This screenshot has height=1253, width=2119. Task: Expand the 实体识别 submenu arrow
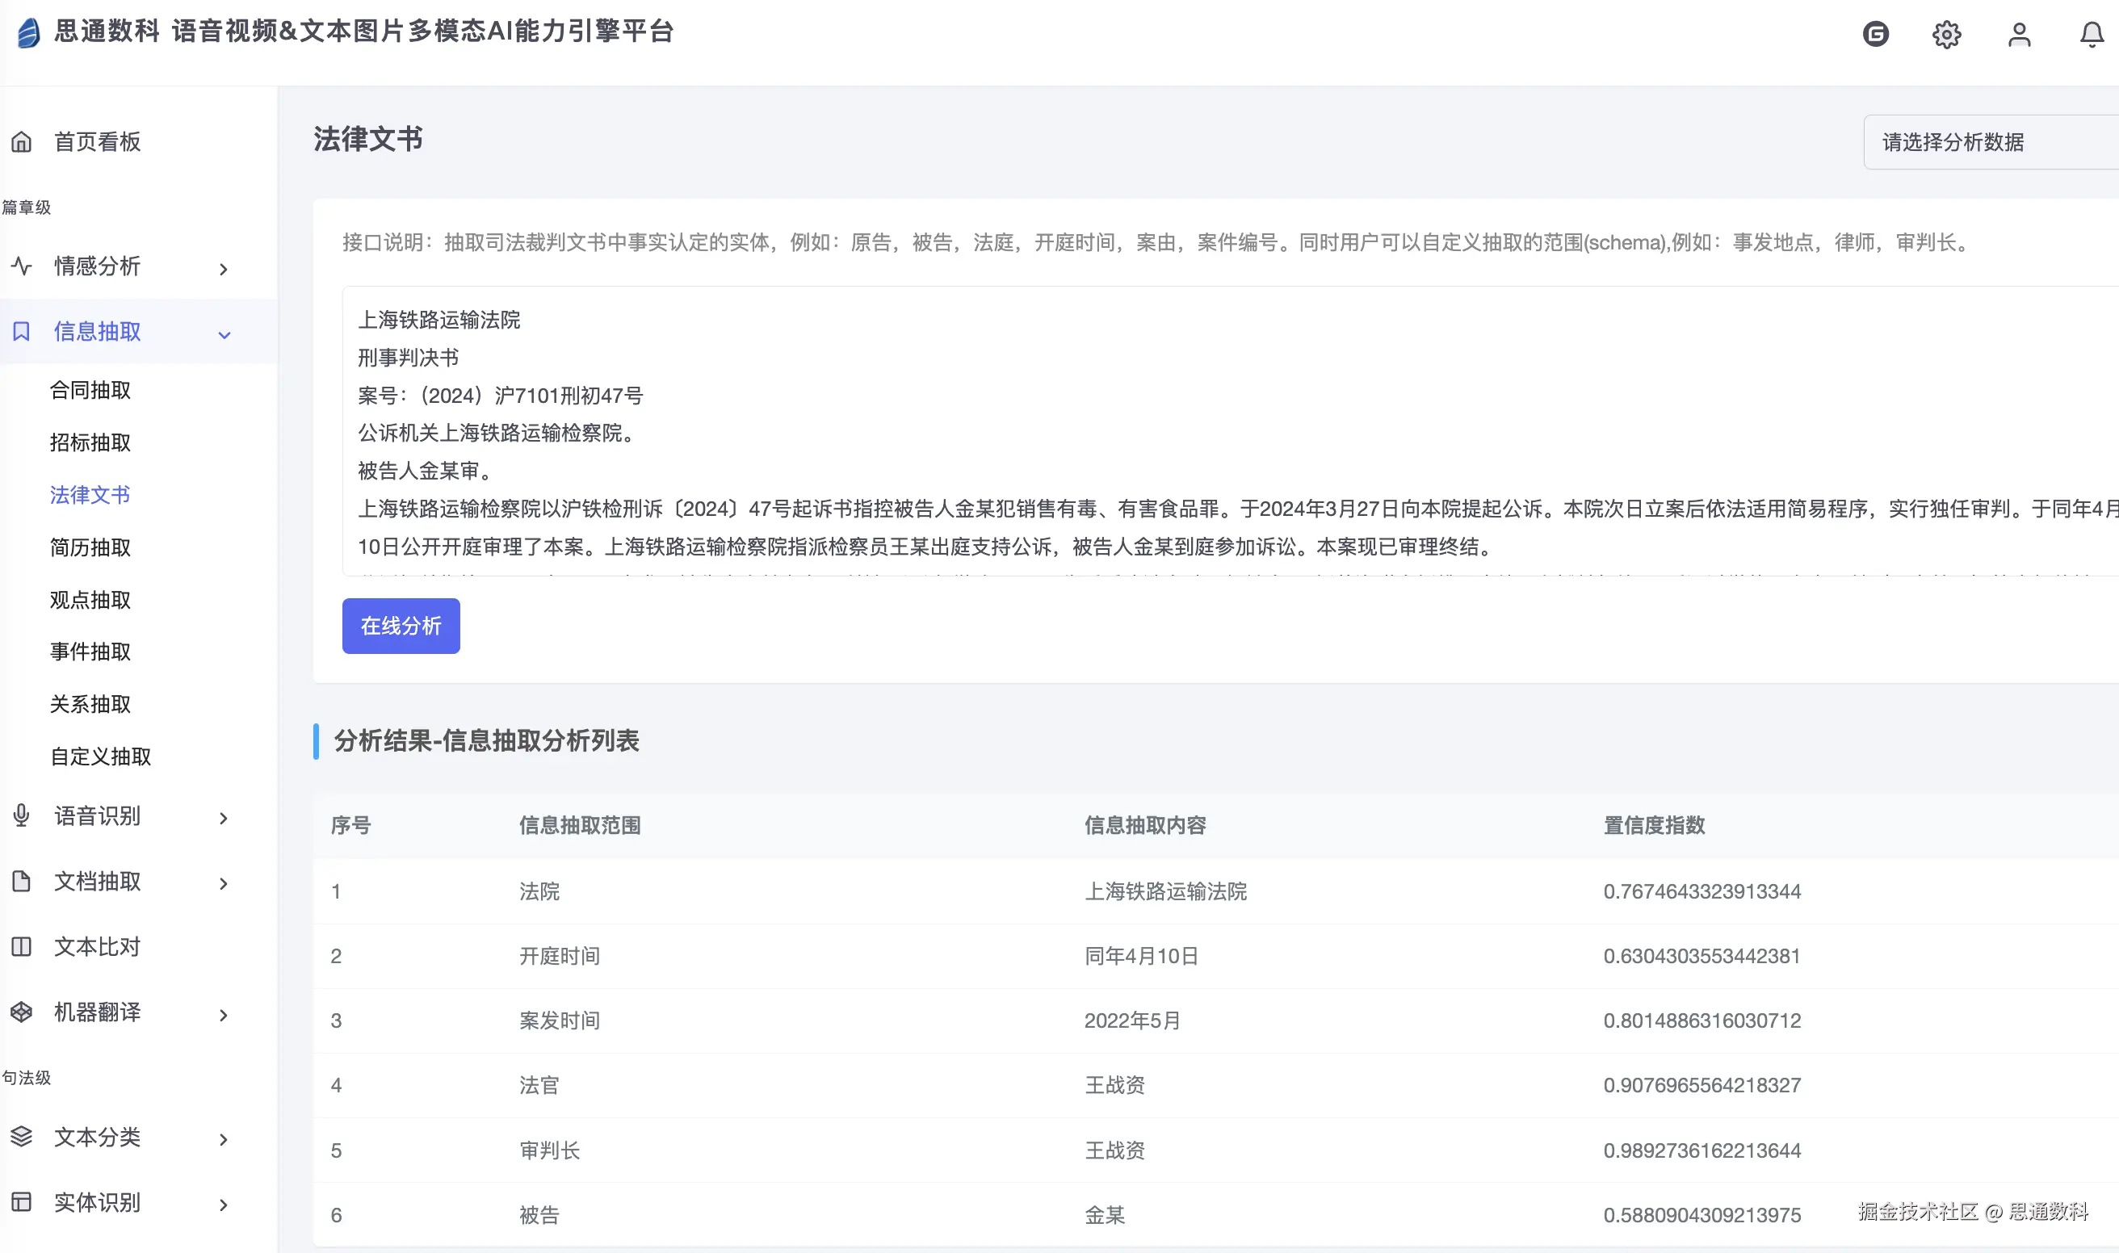click(x=224, y=1205)
